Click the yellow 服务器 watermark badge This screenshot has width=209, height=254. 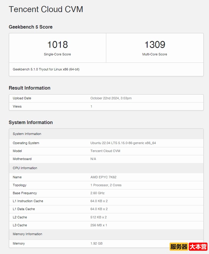tap(179, 247)
